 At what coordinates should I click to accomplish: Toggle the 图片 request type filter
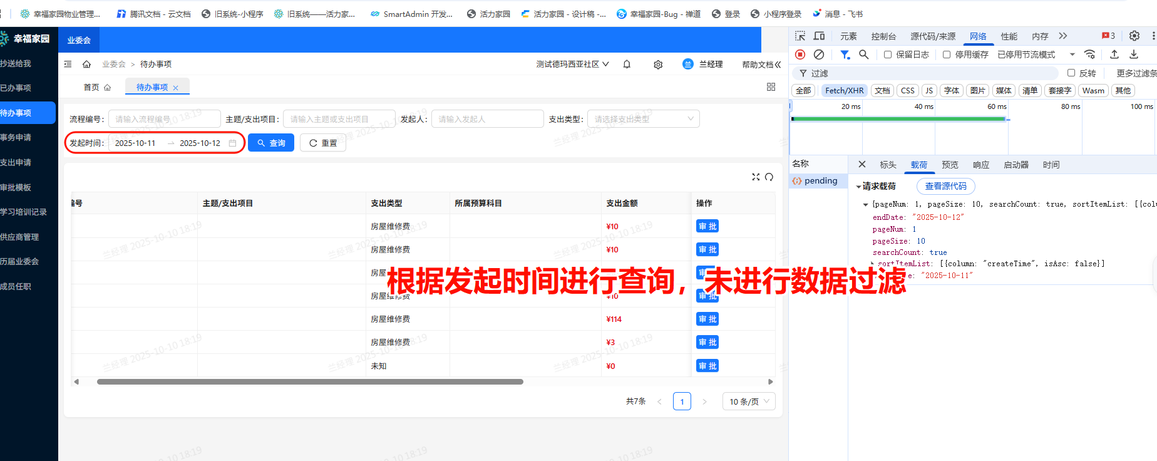977,91
